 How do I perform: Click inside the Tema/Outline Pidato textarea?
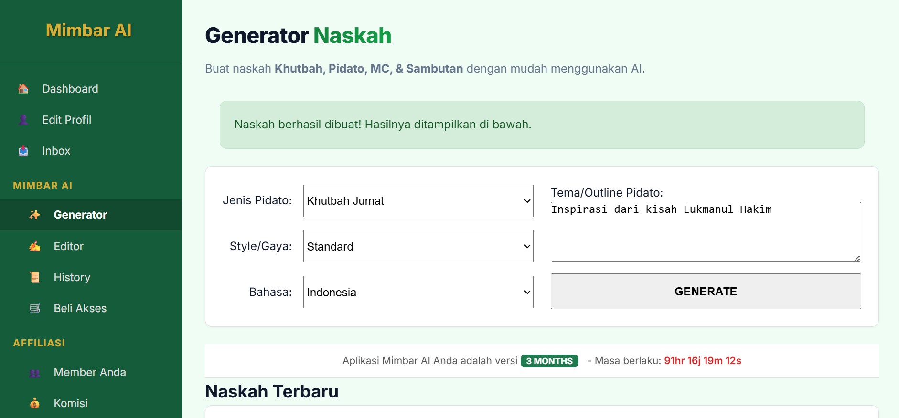point(706,231)
